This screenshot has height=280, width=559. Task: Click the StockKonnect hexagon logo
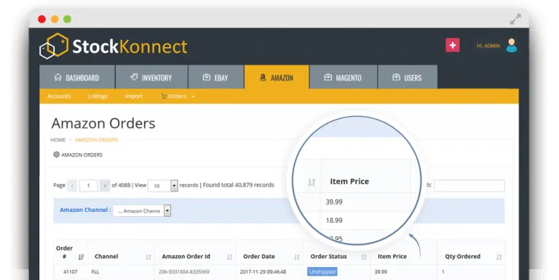pos(53,46)
